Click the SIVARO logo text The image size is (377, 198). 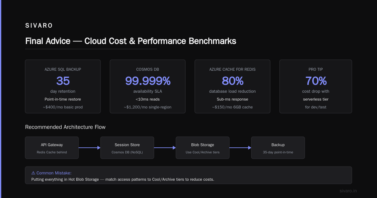click(39, 26)
